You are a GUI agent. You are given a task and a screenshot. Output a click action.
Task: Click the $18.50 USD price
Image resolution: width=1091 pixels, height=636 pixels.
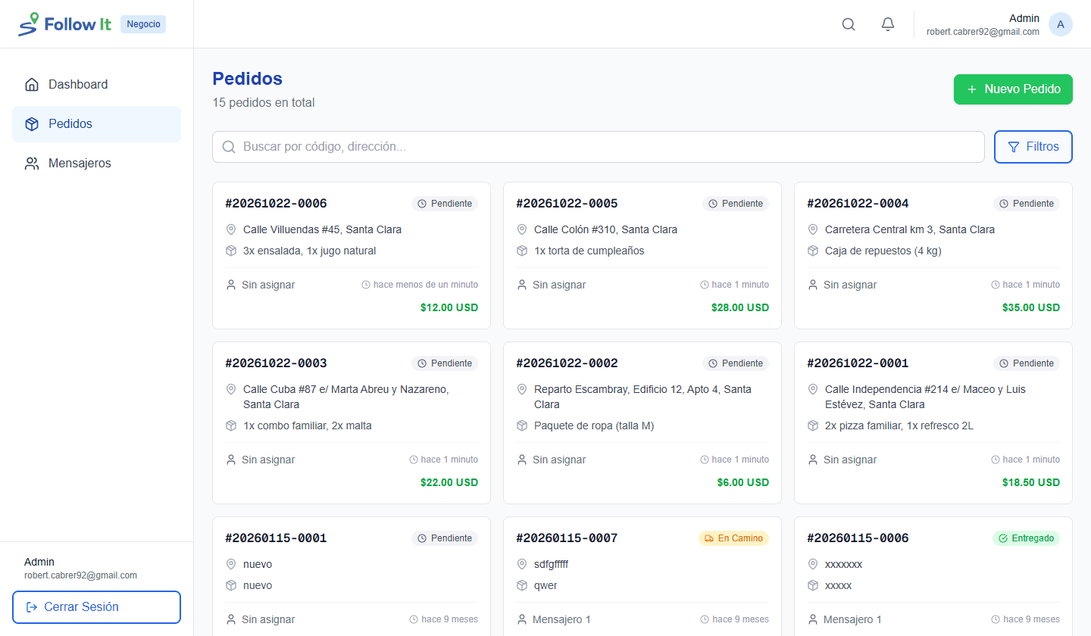tap(1031, 482)
